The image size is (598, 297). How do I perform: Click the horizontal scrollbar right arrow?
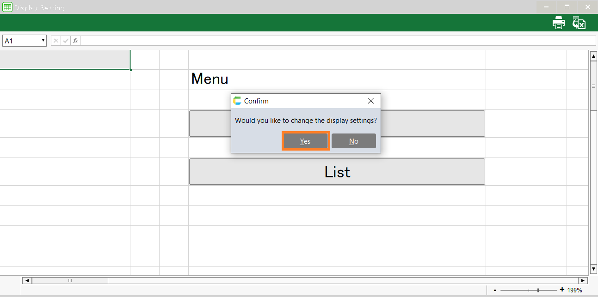pos(582,280)
